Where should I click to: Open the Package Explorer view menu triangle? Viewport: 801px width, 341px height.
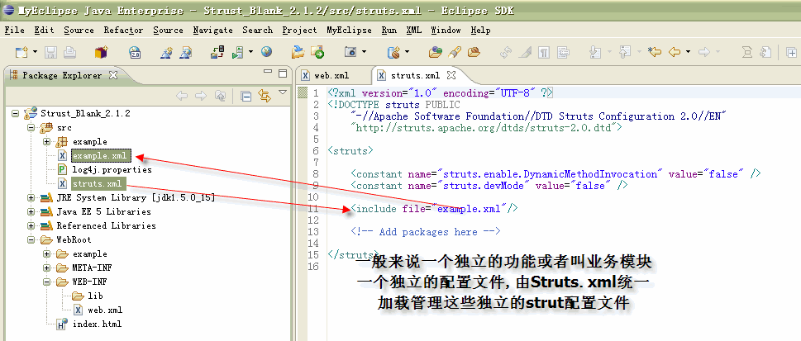pyautogui.click(x=283, y=92)
